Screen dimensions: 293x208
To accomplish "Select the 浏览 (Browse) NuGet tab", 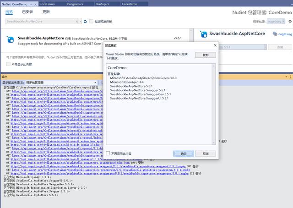I will [9, 12].
